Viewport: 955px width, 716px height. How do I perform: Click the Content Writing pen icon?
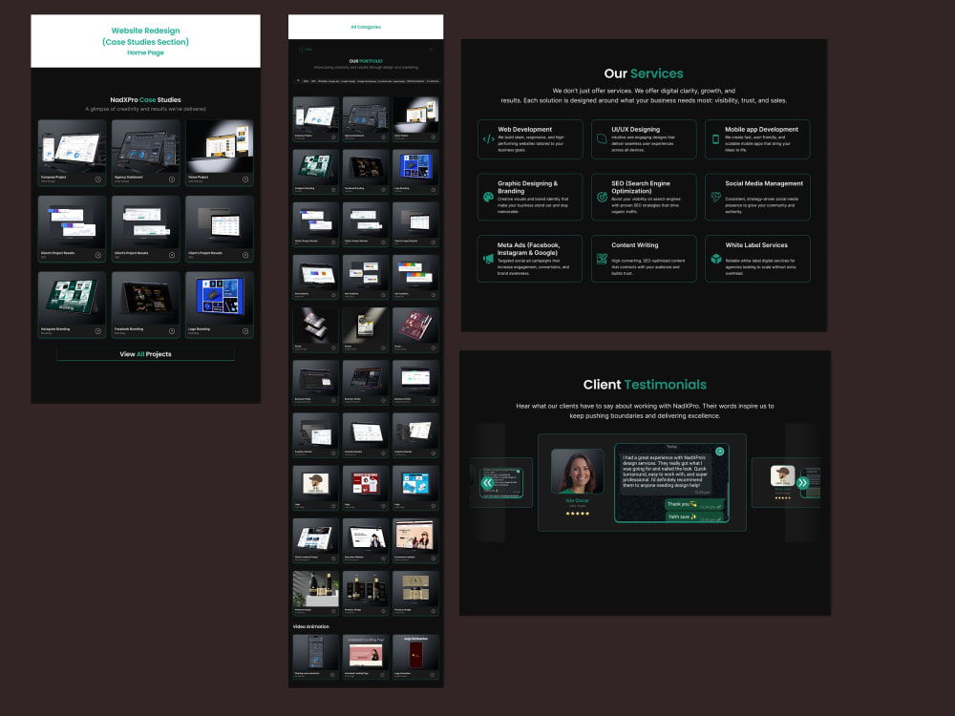(602, 258)
